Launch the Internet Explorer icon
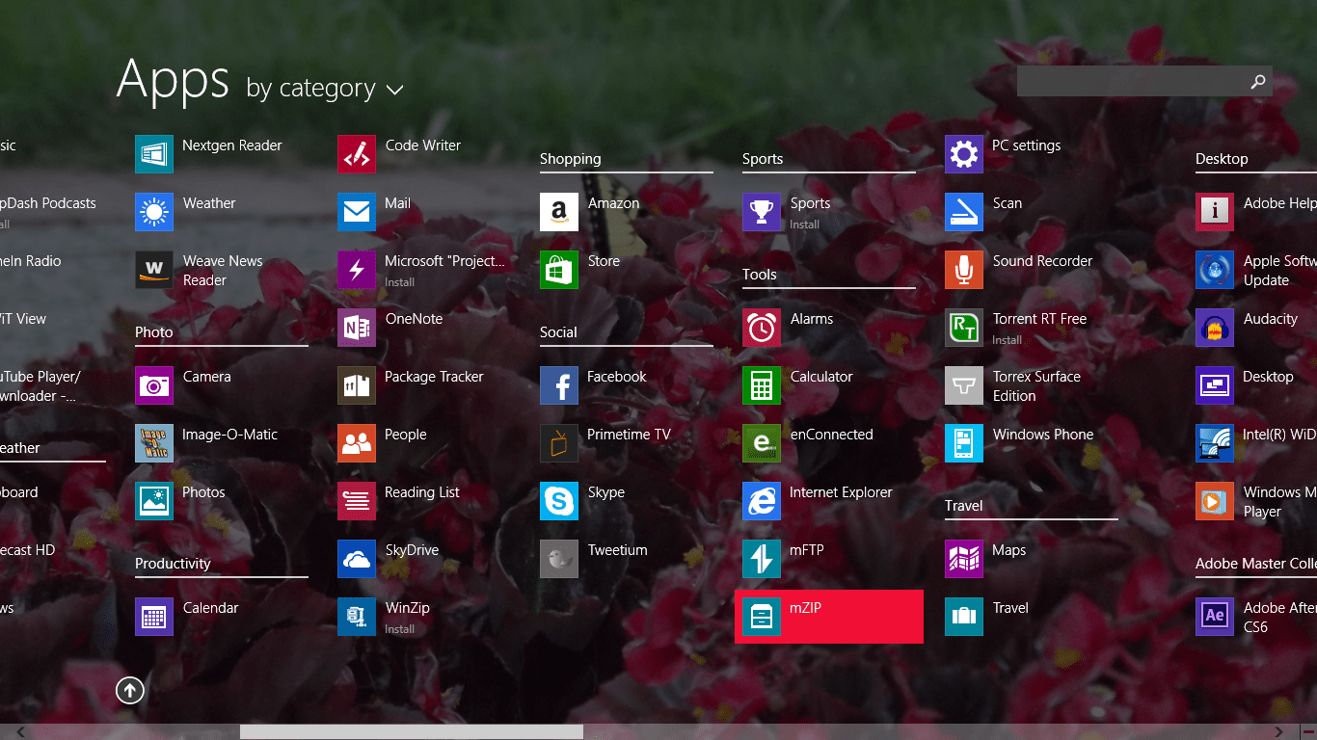 (762, 501)
